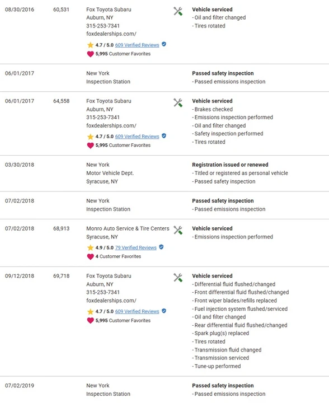This screenshot has width=329, height=403.
Task: Click foxdealerships.com/ in the 08/30/2016 record
Action: coord(111,34)
